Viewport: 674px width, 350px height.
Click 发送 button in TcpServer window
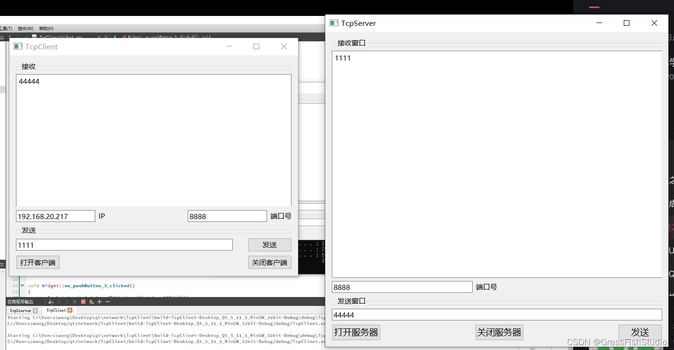click(x=640, y=332)
